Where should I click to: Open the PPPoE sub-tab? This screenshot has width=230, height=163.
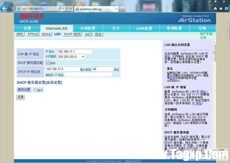coord(33,34)
